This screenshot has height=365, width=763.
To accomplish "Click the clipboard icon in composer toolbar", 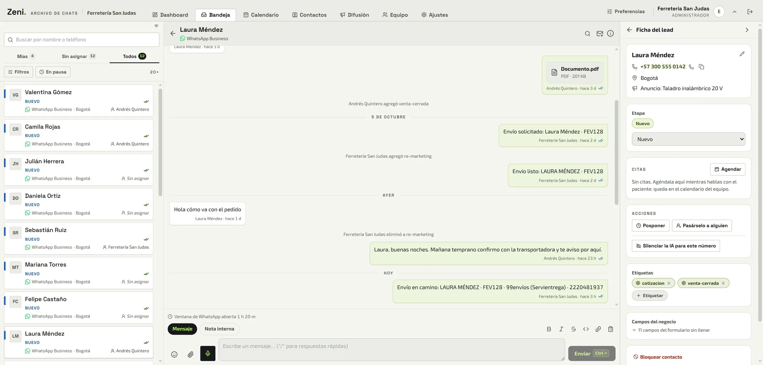I will [611, 329].
